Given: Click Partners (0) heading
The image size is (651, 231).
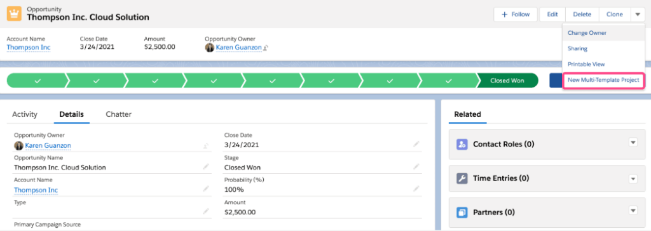Looking at the screenshot, I should 494,213.
